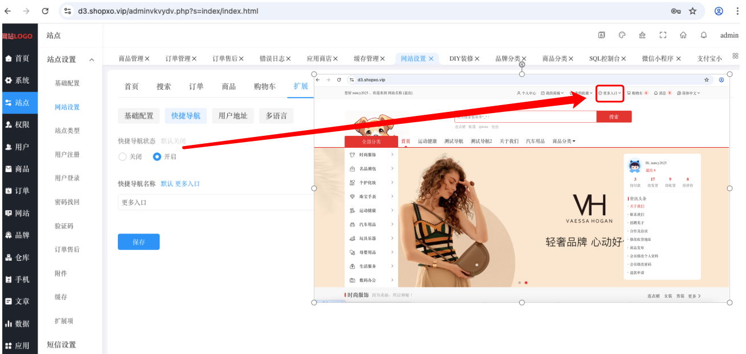
Task: Open the Chrome profile avatar at the window's top-right
Action: click(719, 11)
